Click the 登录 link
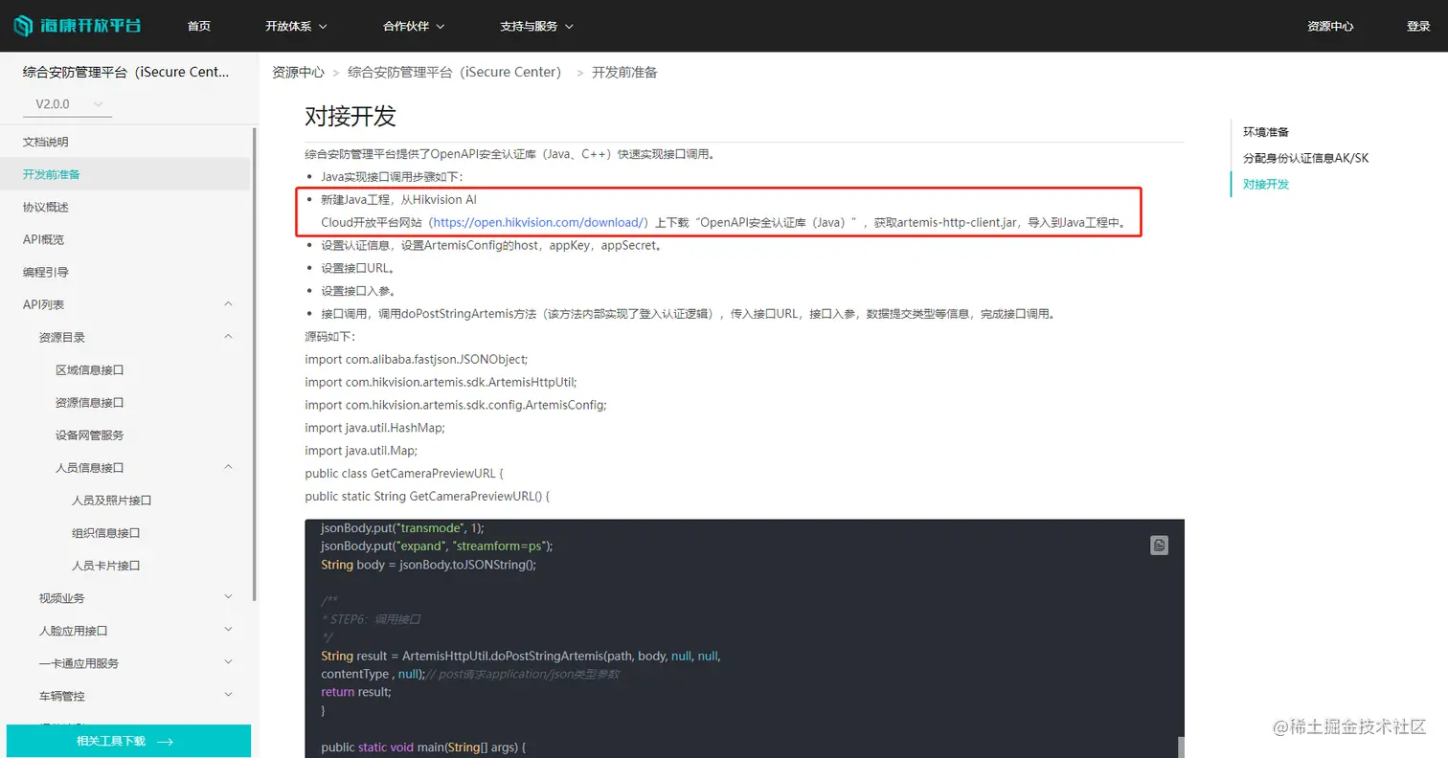Image resolution: width=1448 pixels, height=758 pixels. pos(1418,27)
